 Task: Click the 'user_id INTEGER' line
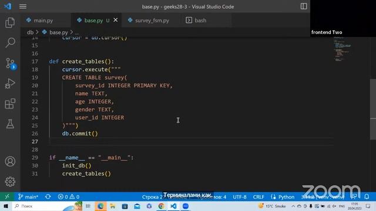(99, 117)
